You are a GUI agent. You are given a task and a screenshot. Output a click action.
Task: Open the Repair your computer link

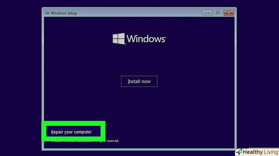[x=71, y=132]
